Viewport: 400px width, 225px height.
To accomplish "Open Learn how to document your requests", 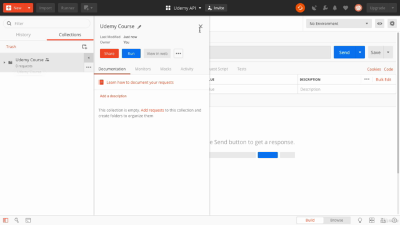I will 140,82.
